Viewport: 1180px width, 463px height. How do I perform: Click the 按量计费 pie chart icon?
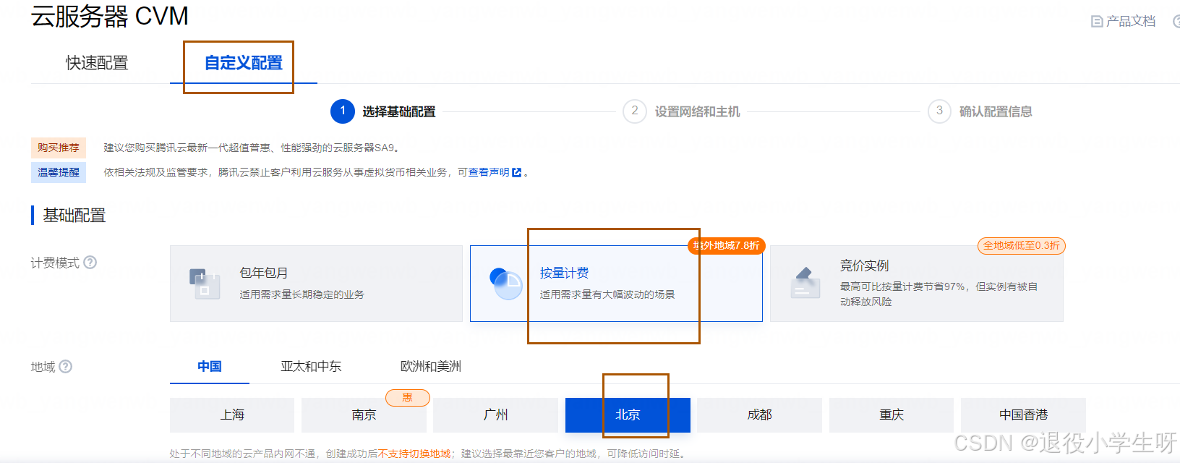(506, 284)
